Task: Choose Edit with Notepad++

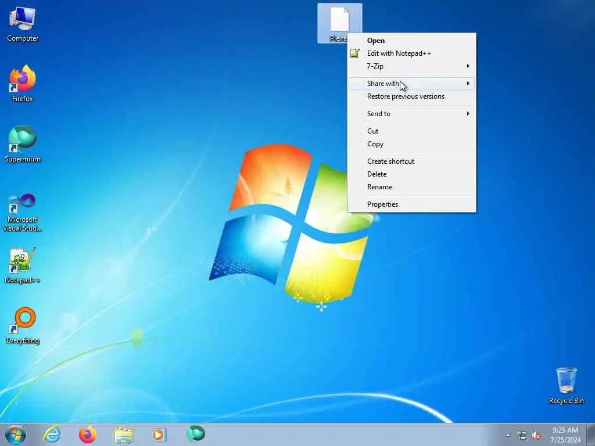Action: [x=412, y=53]
